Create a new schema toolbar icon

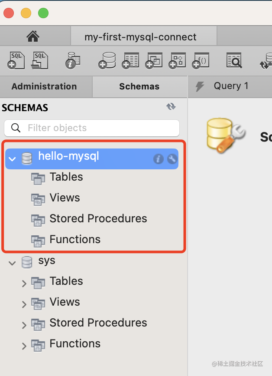107,60
